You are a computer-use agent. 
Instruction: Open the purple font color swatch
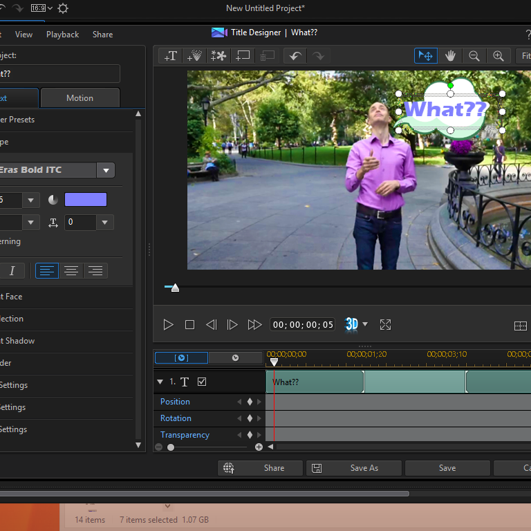86,200
